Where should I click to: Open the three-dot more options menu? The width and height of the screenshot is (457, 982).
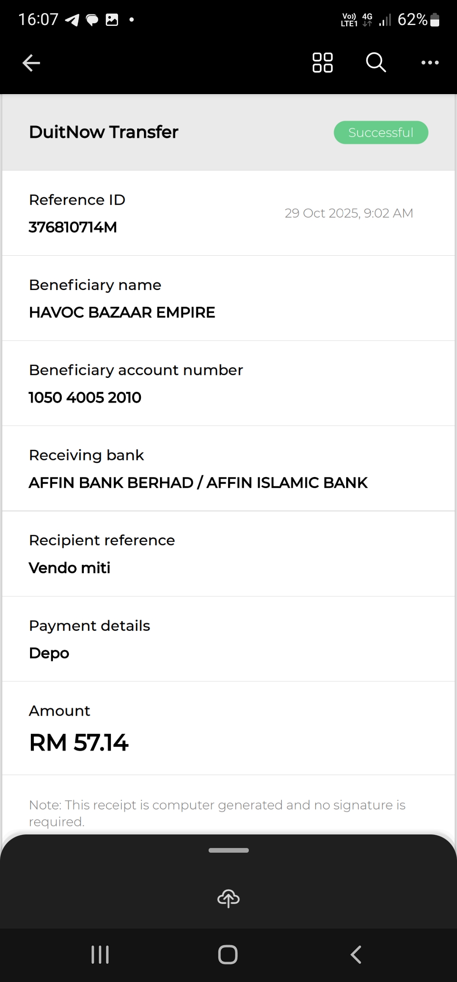[430, 63]
